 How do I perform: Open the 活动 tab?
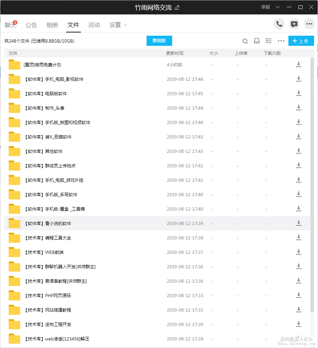click(94, 25)
